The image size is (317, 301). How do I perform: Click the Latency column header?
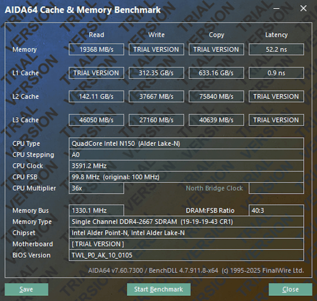[x=276, y=35]
